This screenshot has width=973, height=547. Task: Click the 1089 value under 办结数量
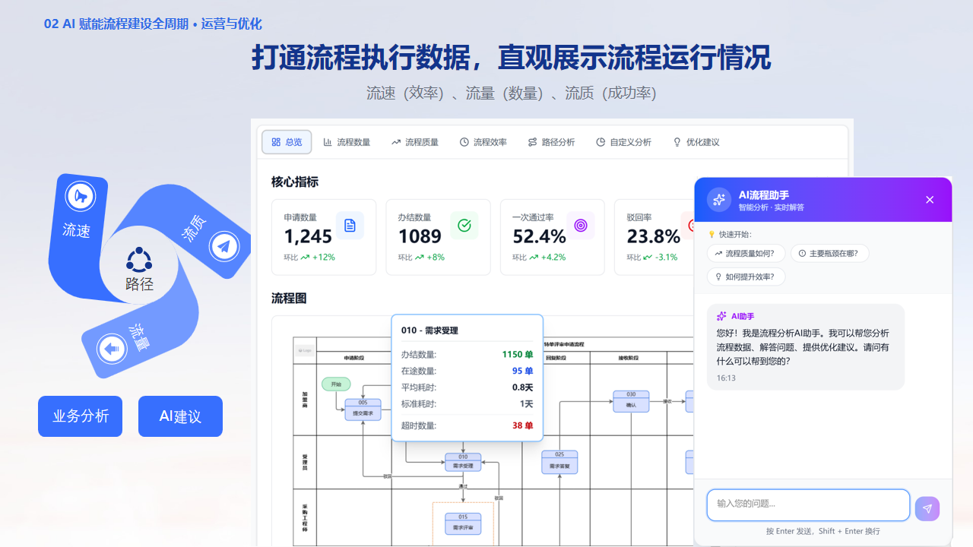pyautogui.click(x=420, y=236)
